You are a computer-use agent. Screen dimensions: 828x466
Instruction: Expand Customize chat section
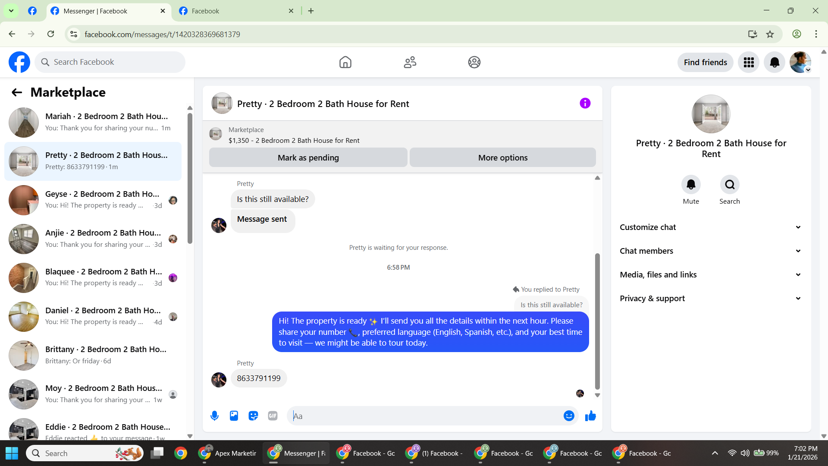point(711,227)
